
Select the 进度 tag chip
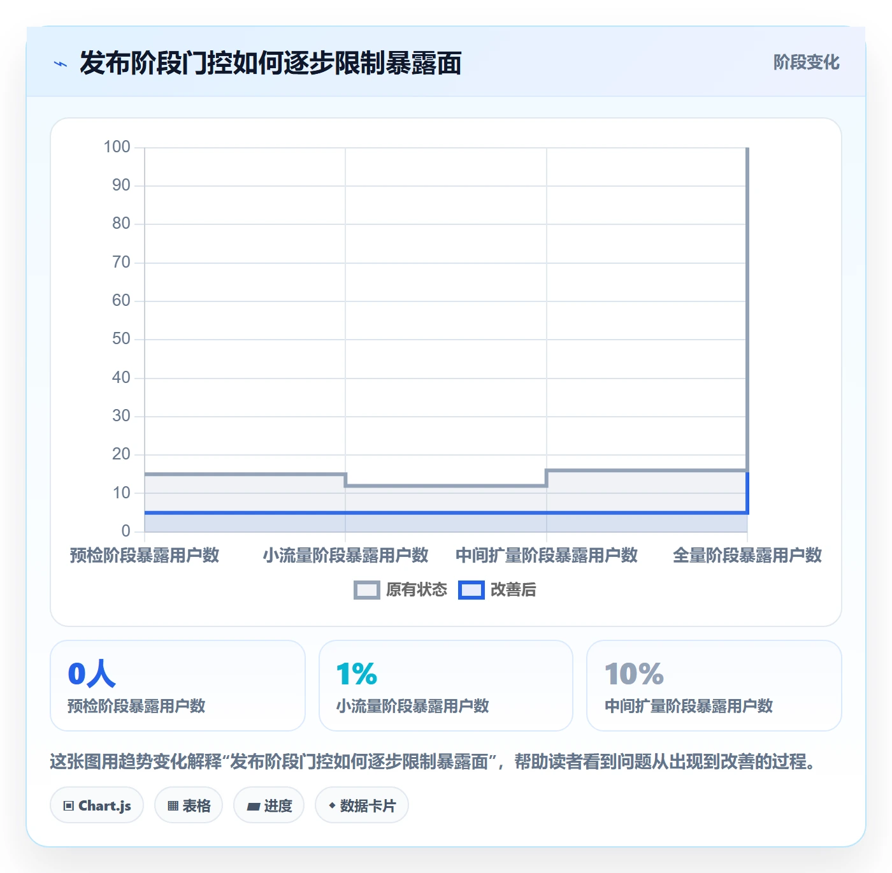point(269,805)
